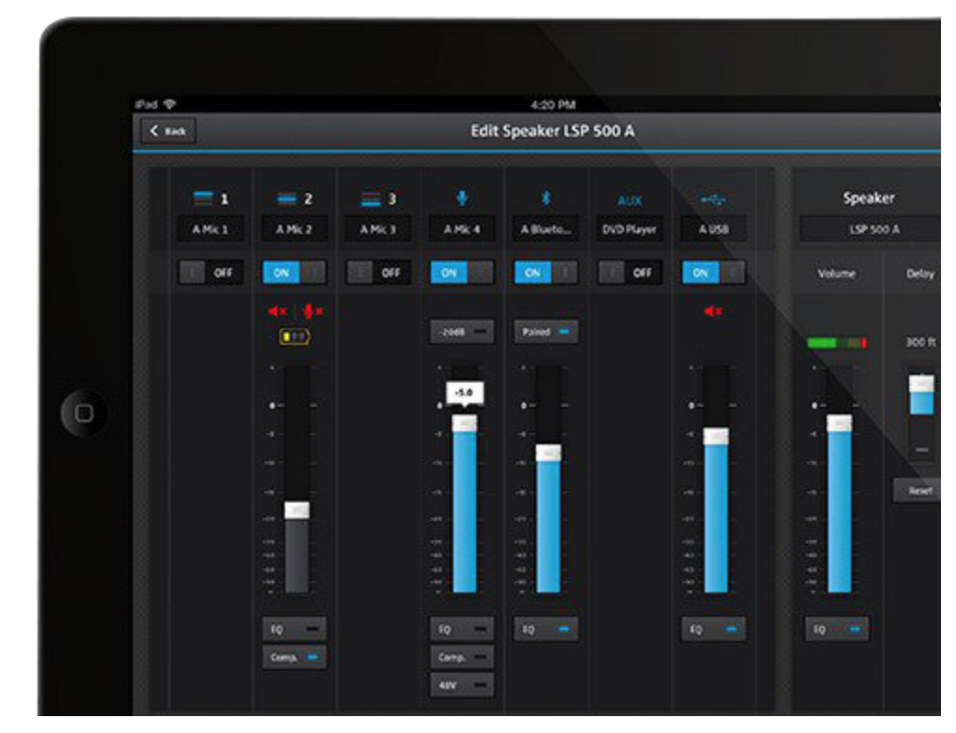This screenshot has width=956, height=733.
Task: Click the A USB channel fader handle
Action: [716, 436]
